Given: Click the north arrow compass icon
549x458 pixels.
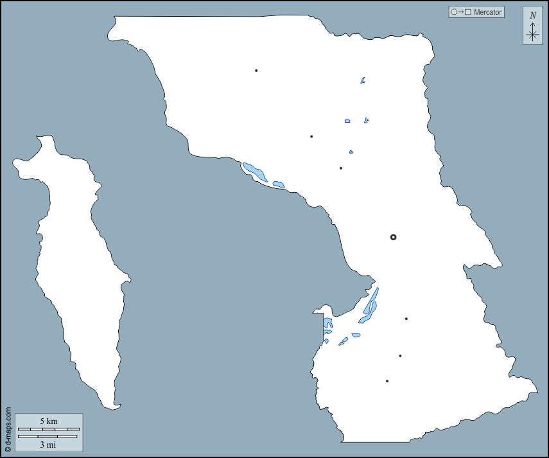Looking at the screenshot, I should click(532, 33).
